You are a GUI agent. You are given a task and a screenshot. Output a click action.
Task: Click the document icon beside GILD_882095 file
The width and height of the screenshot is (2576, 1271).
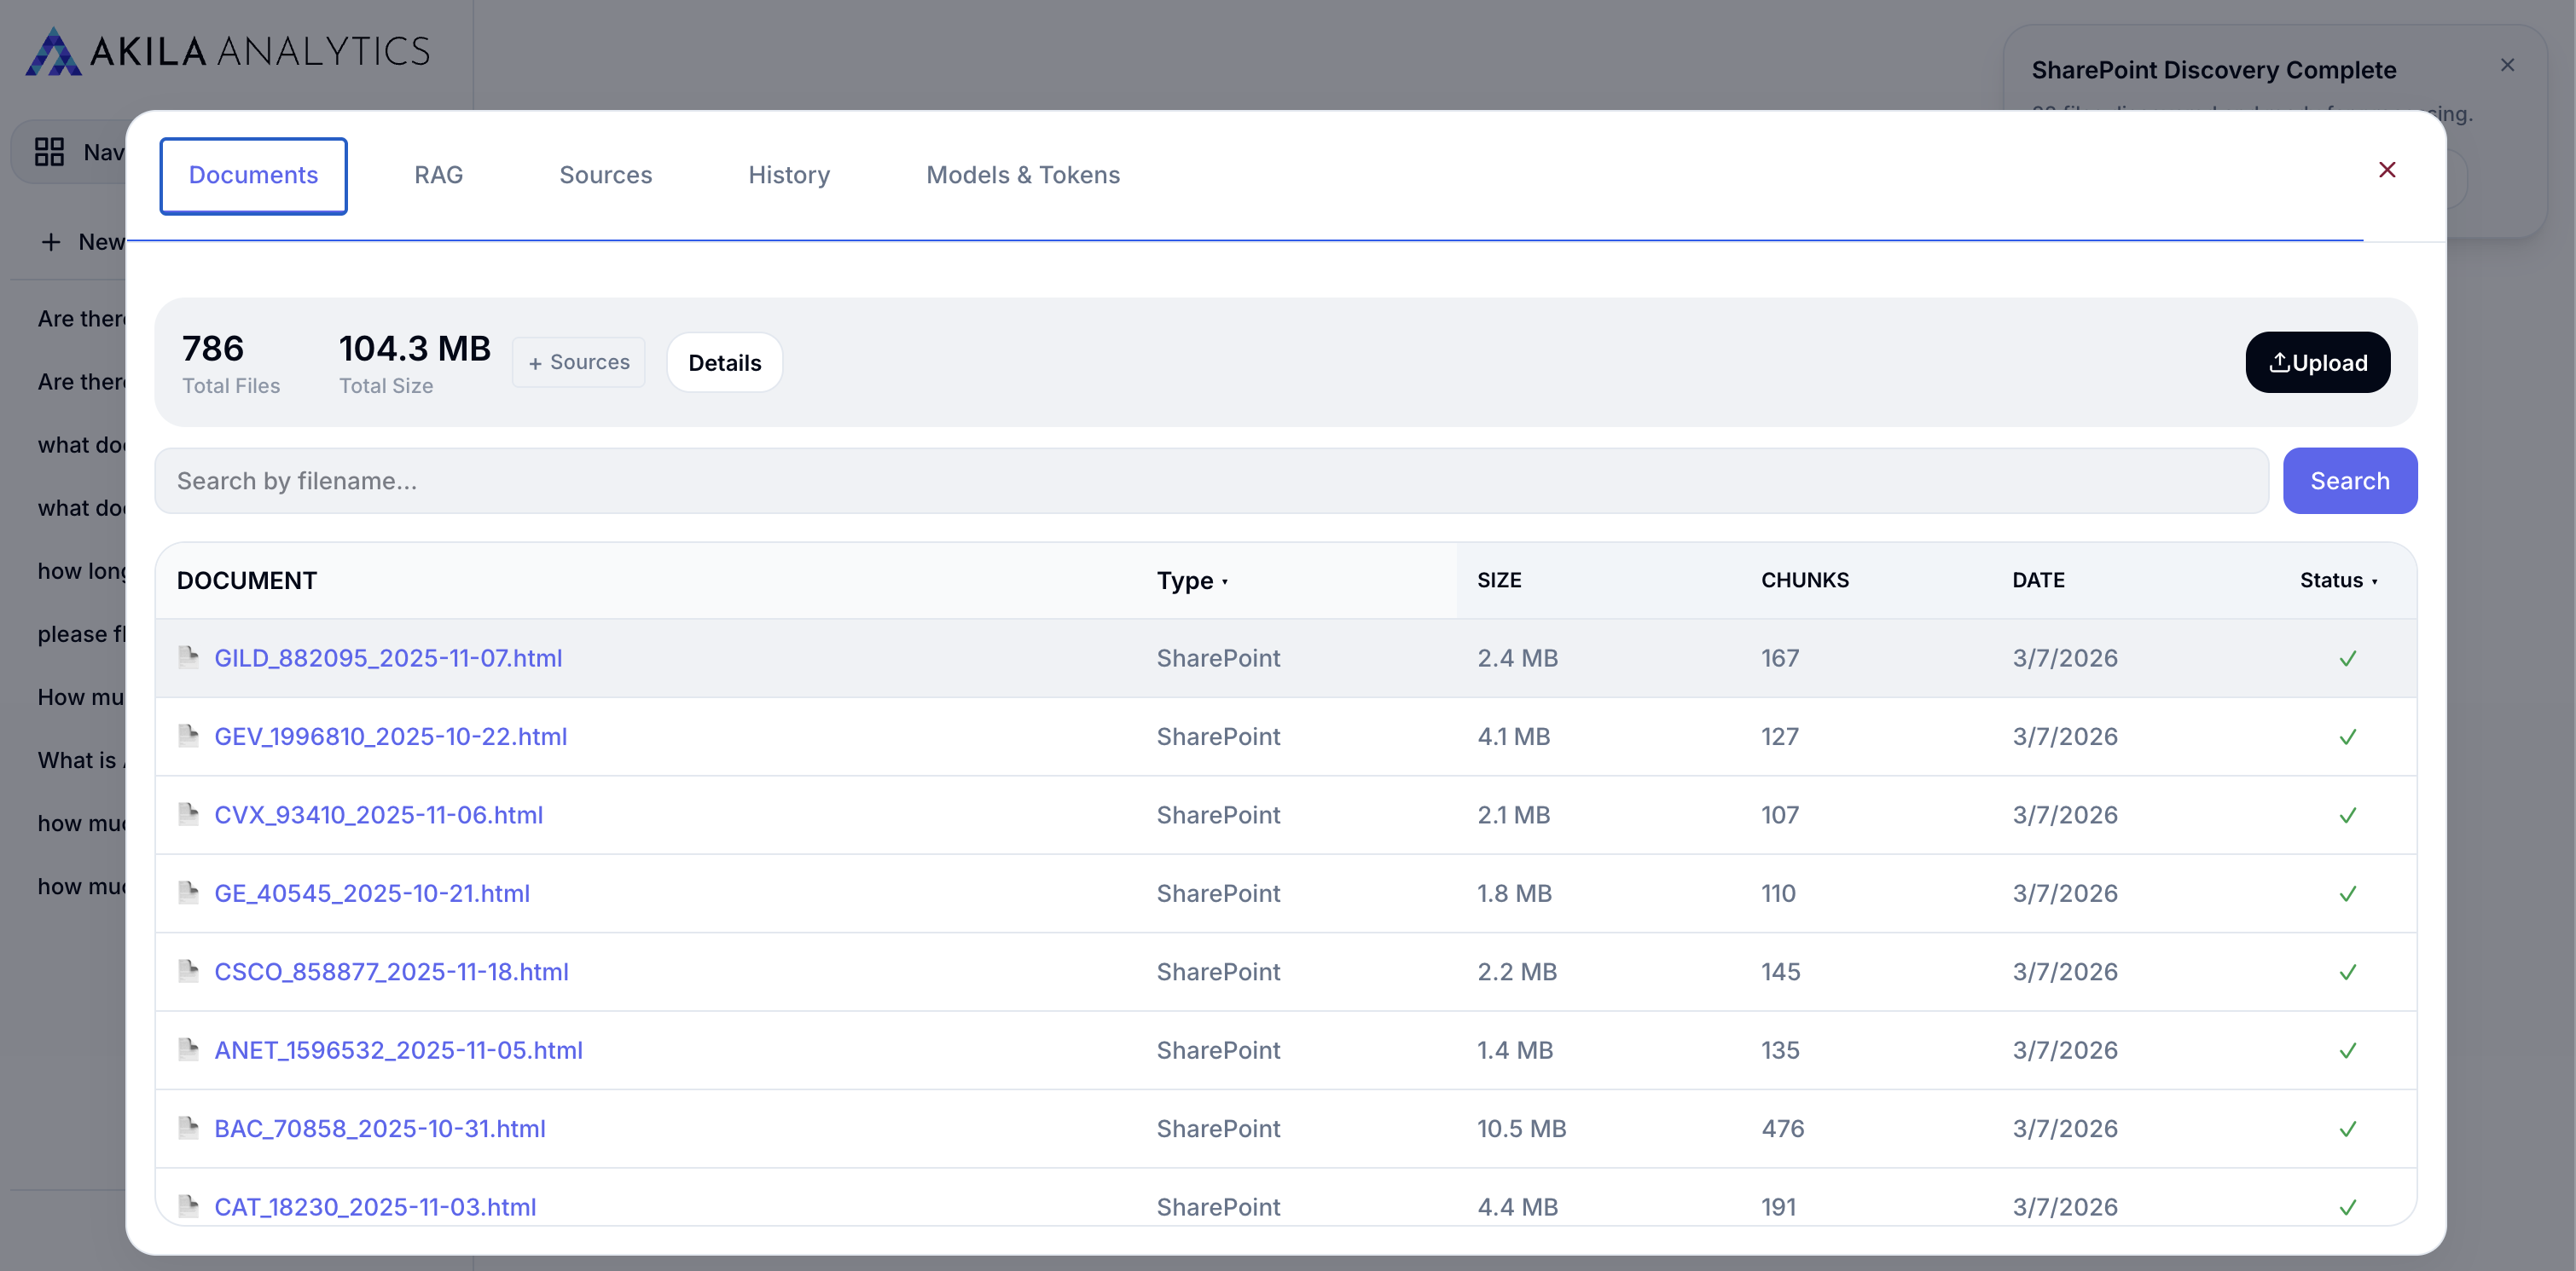(190, 657)
